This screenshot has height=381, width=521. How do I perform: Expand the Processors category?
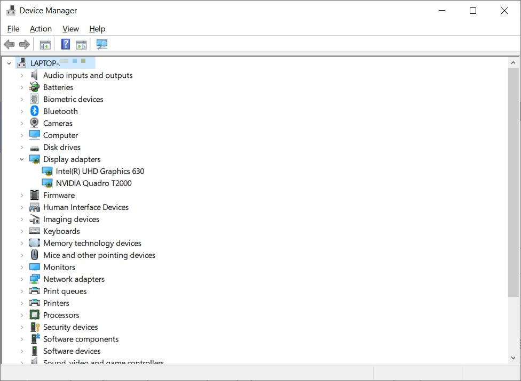[x=22, y=315]
